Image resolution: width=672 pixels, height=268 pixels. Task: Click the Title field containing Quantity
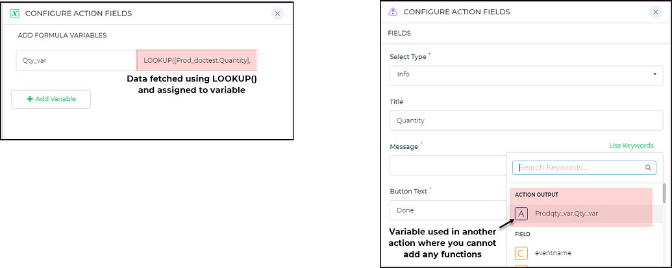527,120
